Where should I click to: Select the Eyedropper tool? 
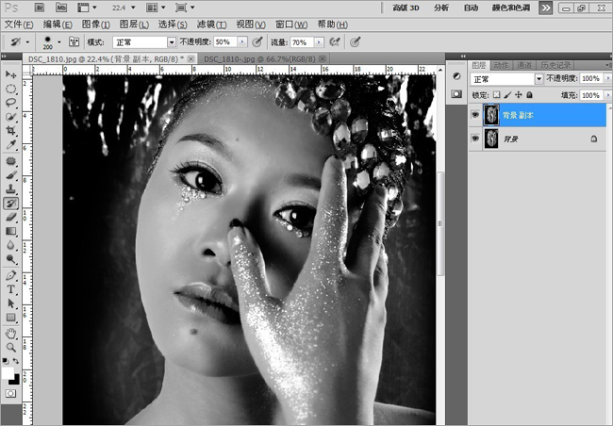(x=11, y=144)
